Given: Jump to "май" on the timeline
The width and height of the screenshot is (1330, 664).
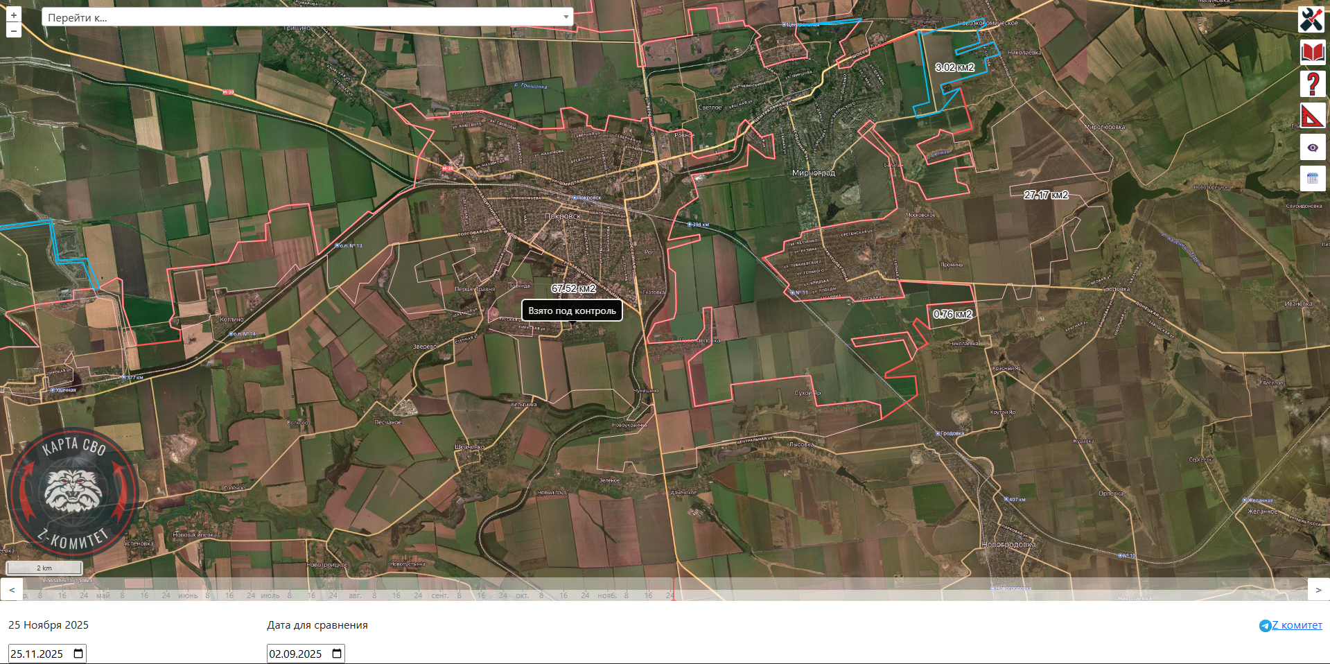Looking at the screenshot, I should click(103, 595).
